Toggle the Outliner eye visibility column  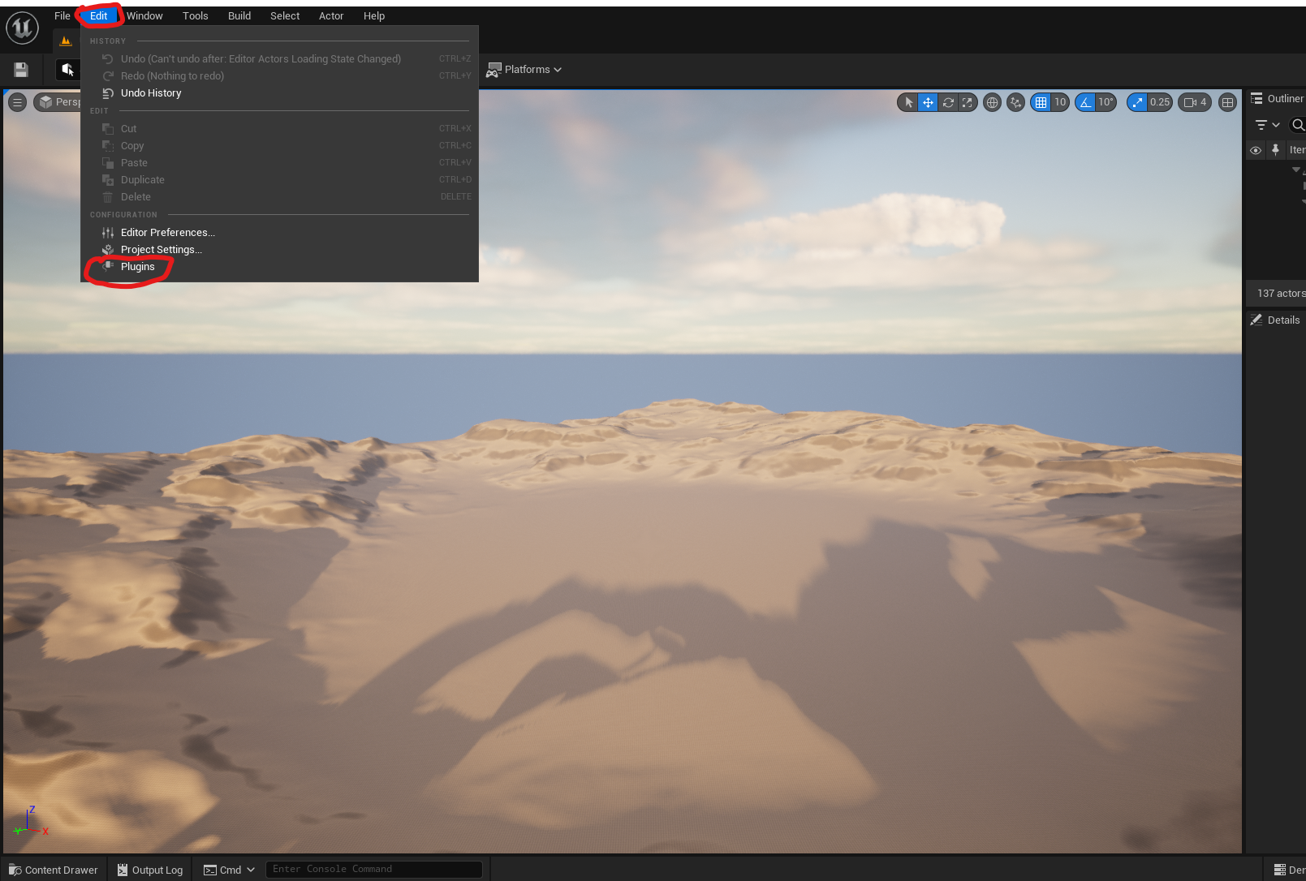tap(1256, 150)
